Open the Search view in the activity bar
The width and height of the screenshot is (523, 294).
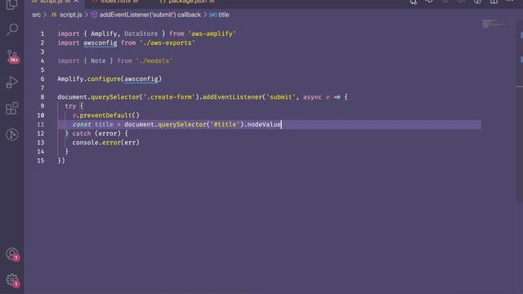point(12,29)
